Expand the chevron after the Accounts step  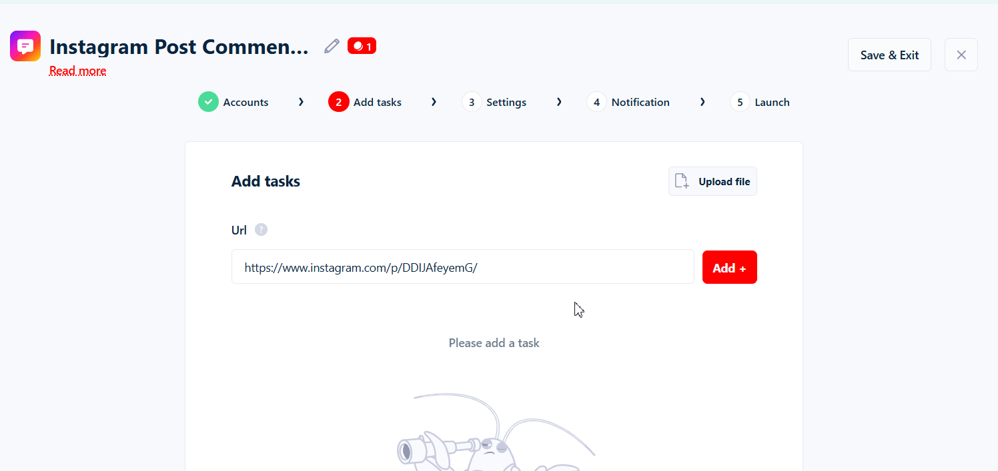click(301, 101)
